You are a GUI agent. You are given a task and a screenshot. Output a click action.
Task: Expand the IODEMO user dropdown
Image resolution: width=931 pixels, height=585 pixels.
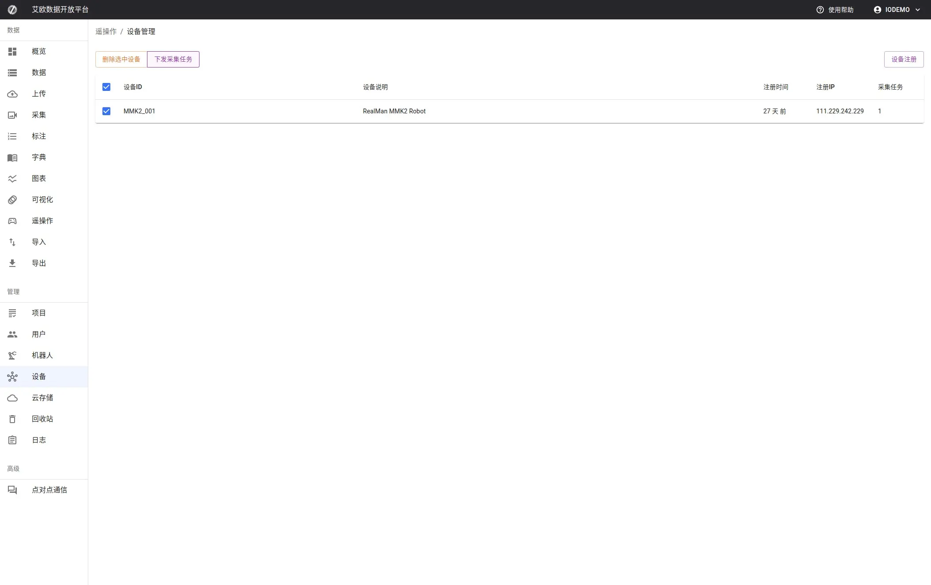[x=897, y=10]
